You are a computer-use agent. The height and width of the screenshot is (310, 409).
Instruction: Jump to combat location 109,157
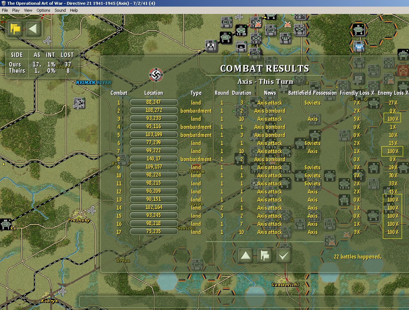(x=154, y=167)
